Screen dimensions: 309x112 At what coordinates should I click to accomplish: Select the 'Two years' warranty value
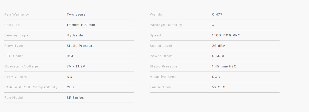(x=76, y=15)
